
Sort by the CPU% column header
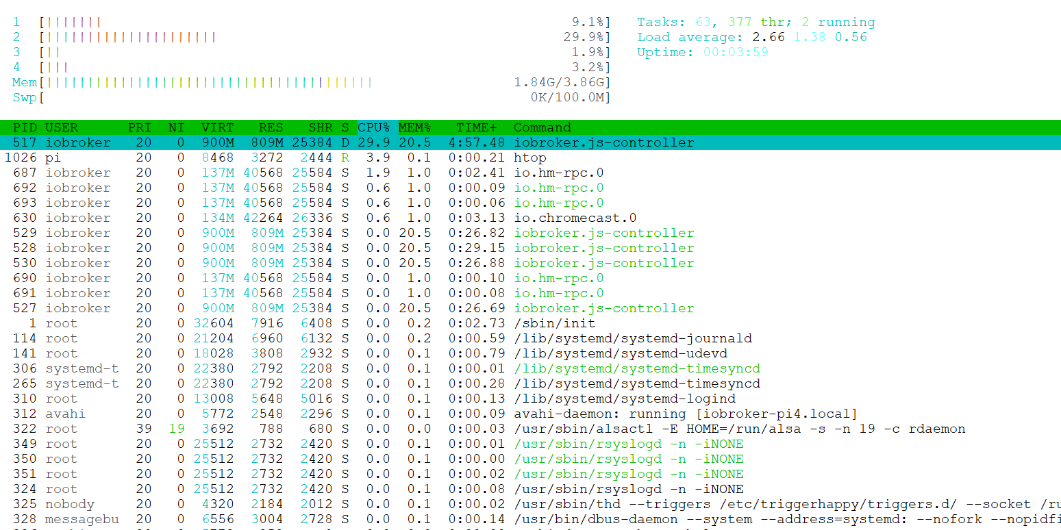point(374,127)
